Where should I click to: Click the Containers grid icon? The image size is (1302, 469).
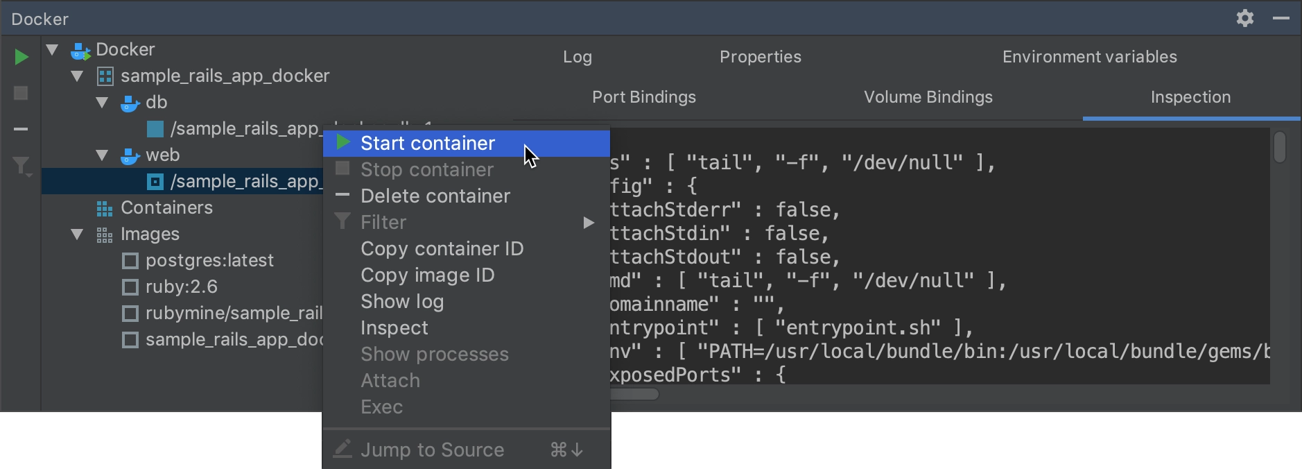pos(105,208)
